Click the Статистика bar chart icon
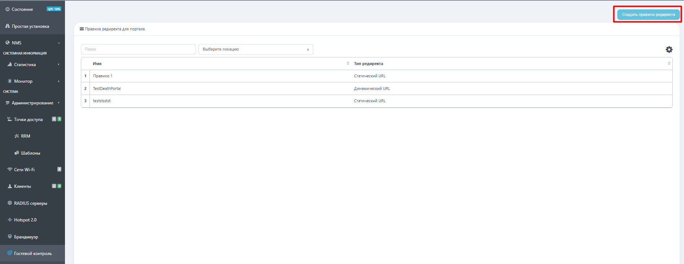Viewport: 684px width, 264px height. click(10, 64)
